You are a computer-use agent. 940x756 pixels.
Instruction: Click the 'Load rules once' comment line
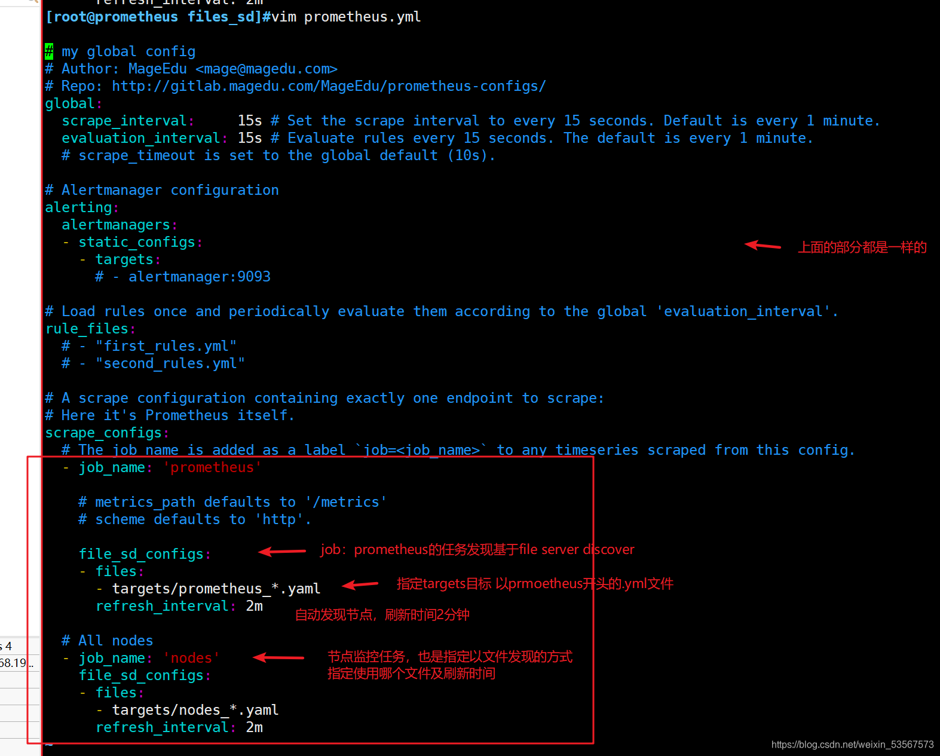442,311
